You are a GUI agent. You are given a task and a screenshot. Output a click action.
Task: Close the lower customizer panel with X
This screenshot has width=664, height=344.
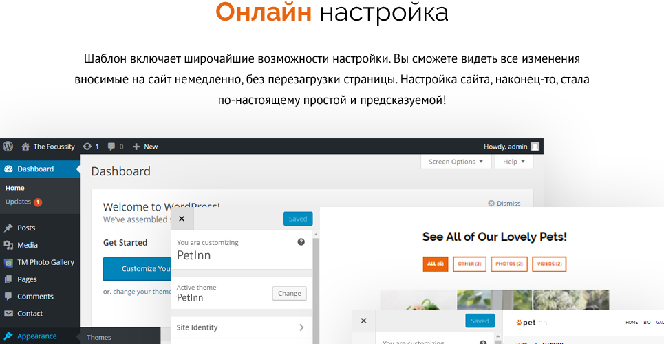[x=363, y=321]
